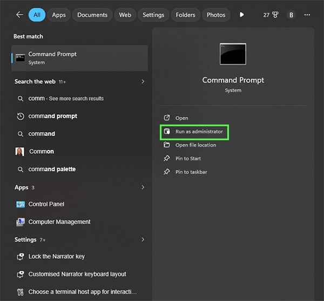The image size is (324, 301).
Task: Switch to the Documents filter tab
Action: click(92, 15)
